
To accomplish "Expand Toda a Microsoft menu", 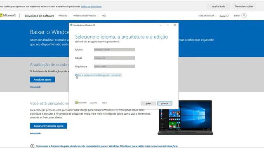I will (207, 16).
